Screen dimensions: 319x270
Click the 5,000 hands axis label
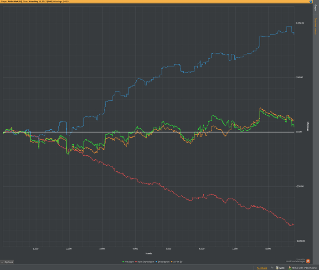pyautogui.click(x=169, y=249)
